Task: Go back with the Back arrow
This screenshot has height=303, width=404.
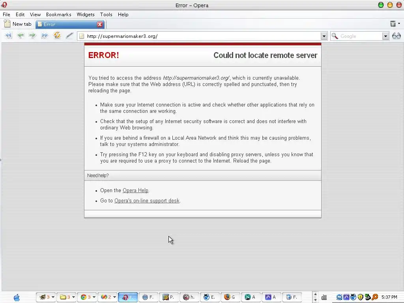Action: pyautogui.click(x=21, y=36)
